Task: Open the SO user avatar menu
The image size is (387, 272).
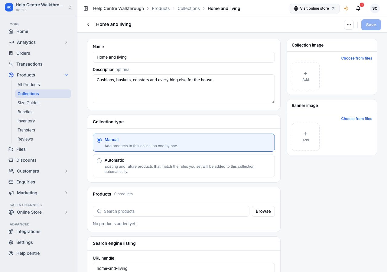Action: coord(375,8)
